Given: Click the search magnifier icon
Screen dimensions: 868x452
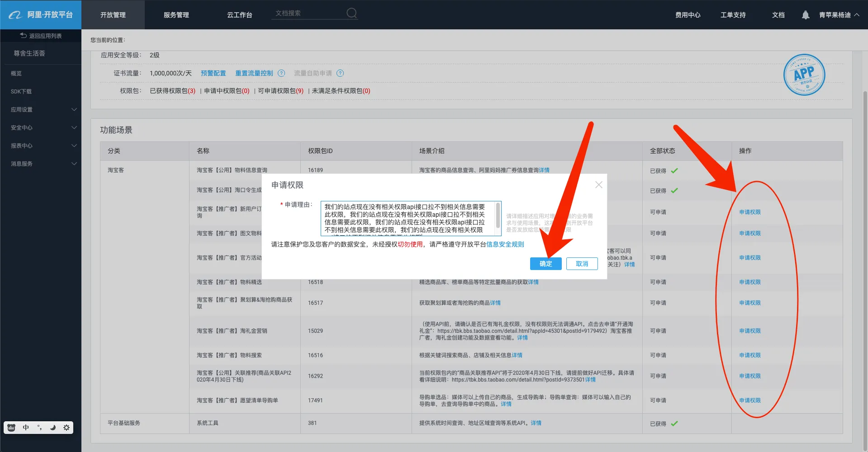Looking at the screenshot, I should (x=351, y=13).
